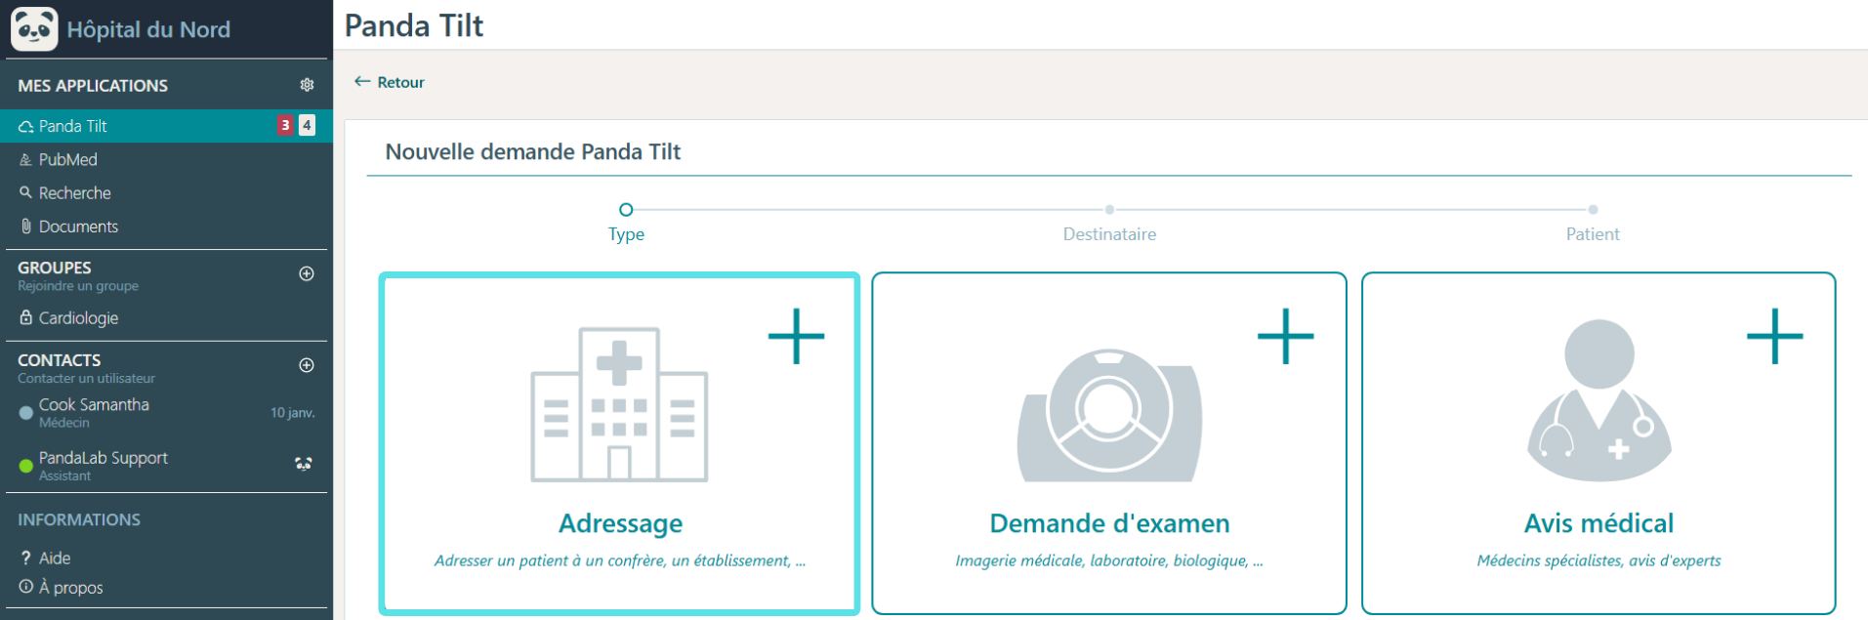Click PandaLab Support's green status dot

tap(26, 466)
